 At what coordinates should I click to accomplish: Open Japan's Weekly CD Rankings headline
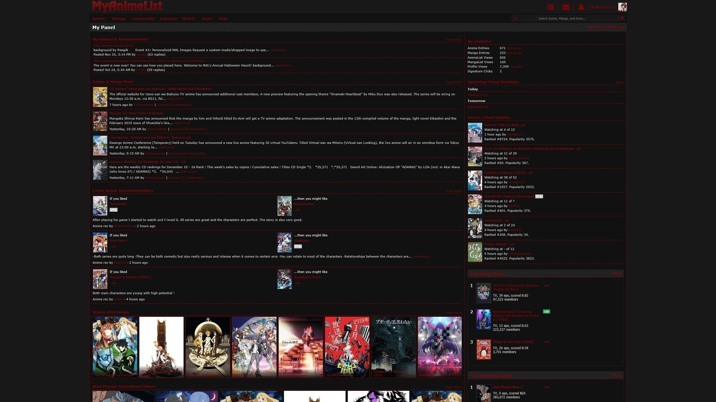point(147,162)
